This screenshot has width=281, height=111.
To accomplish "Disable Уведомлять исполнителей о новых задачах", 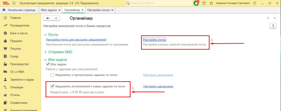I will 52,86.
